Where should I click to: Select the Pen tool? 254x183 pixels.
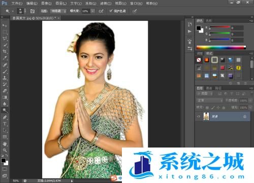tap(5, 117)
